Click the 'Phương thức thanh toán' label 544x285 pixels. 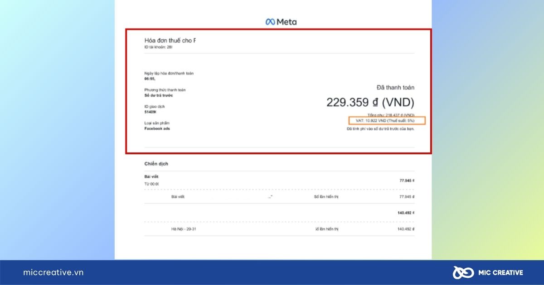click(x=165, y=90)
